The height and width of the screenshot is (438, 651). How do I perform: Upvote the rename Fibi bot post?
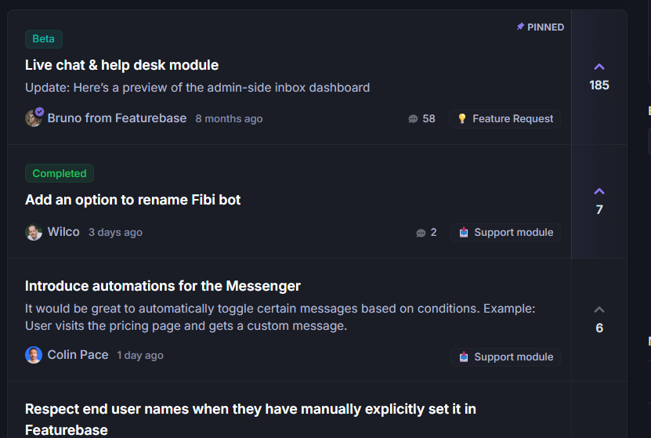pyautogui.click(x=599, y=191)
